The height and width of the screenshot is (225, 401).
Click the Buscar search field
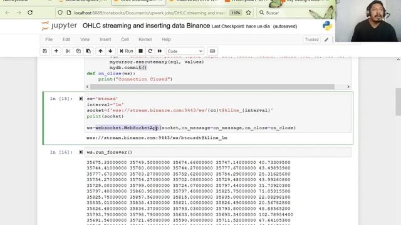tap(294, 12)
